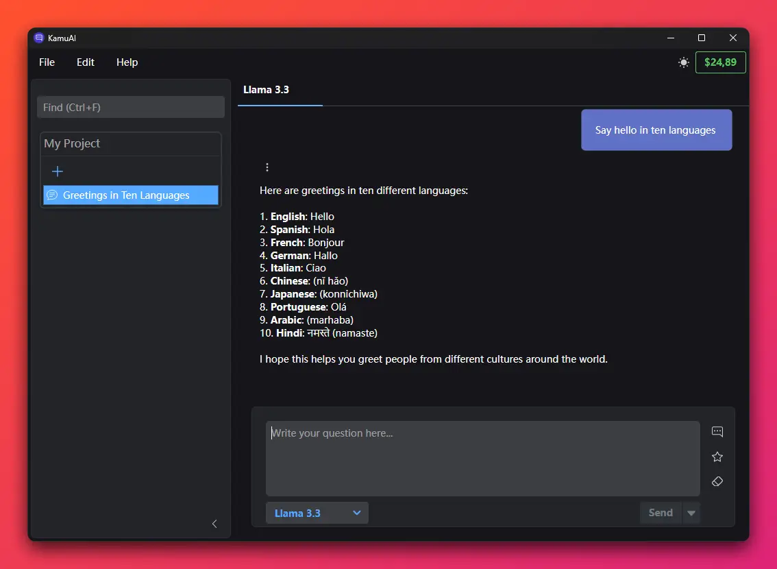The height and width of the screenshot is (569, 777).
Task: Click the chat icon next to Greetings item
Action: pos(52,195)
